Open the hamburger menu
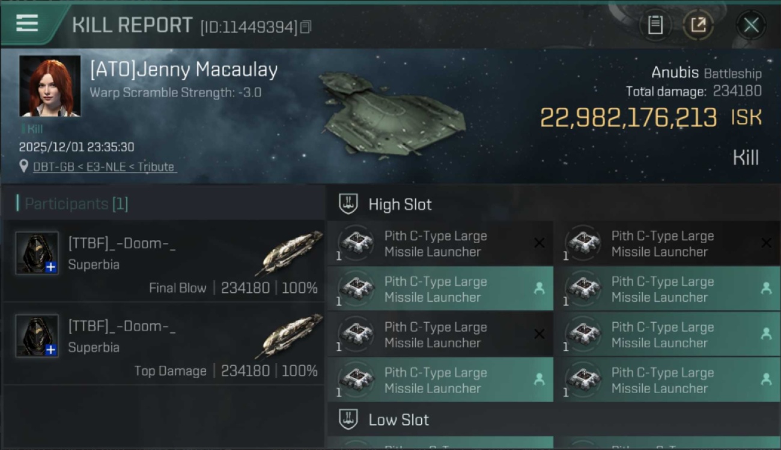Viewport: 781px width, 450px height. (27, 23)
